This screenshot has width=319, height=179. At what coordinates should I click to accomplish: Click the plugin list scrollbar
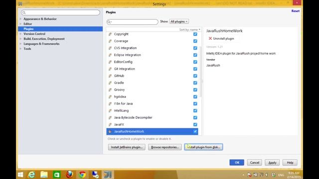pos(200,72)
